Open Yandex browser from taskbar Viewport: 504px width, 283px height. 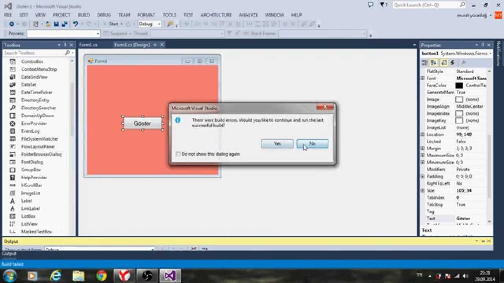[x=124, y=276]
